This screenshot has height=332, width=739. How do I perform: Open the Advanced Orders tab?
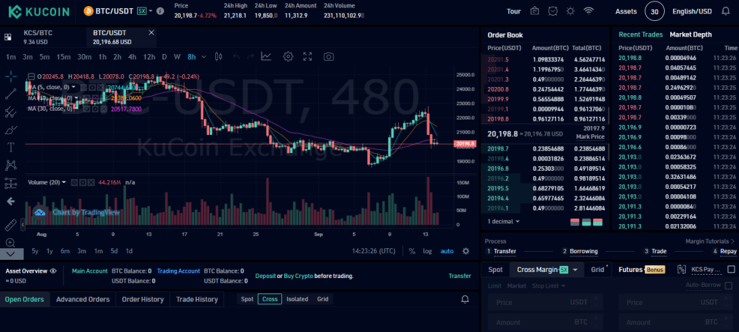pyautogui.click(x=83, y=299)
